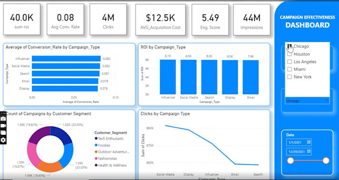Select the Avg Conv. Rate card
Image resolution: width=339 pixels, height=180 pixels.
pos(65,19)
